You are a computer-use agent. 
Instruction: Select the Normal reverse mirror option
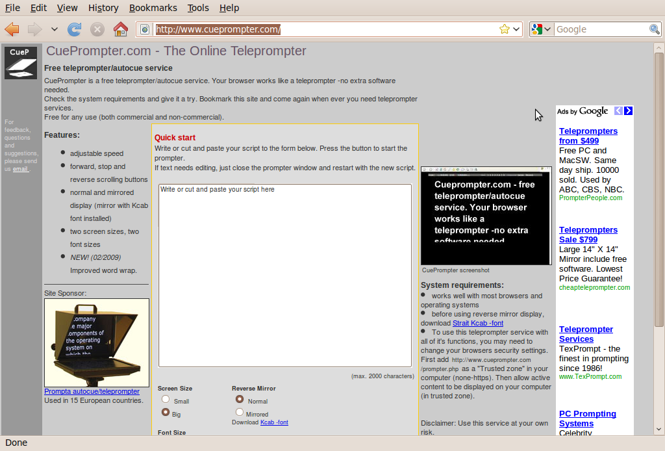coord(240,399)
